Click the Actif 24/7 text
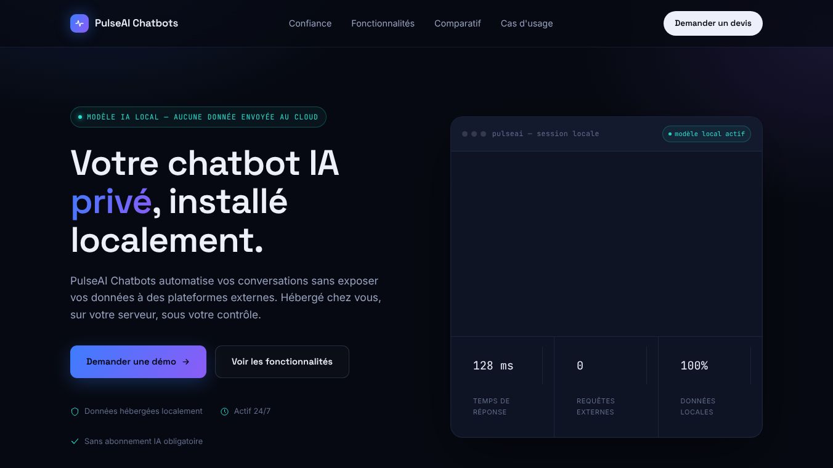This screenshot has height=468, width=833. [x=252, y=411]
